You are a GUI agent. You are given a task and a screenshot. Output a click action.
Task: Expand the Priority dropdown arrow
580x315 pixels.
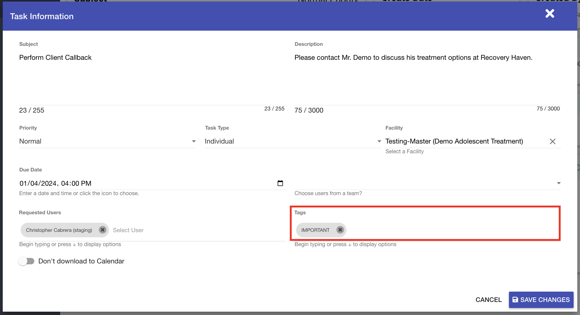[x=194, y=141]
